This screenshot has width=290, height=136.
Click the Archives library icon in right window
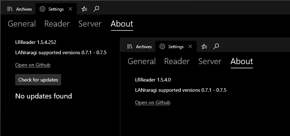pos(130,46)
